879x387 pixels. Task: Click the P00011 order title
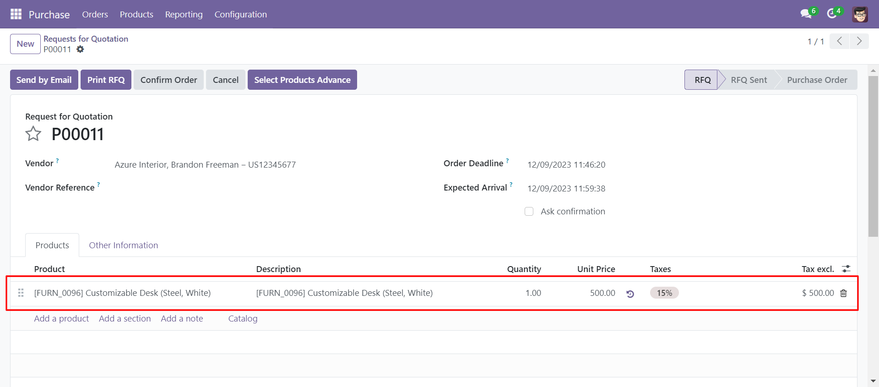(77, 134)
